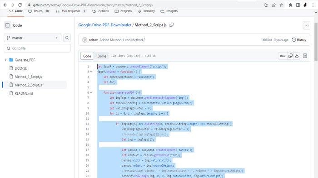Share this page via share icon
318x178 pixels.
click(274, 5)
